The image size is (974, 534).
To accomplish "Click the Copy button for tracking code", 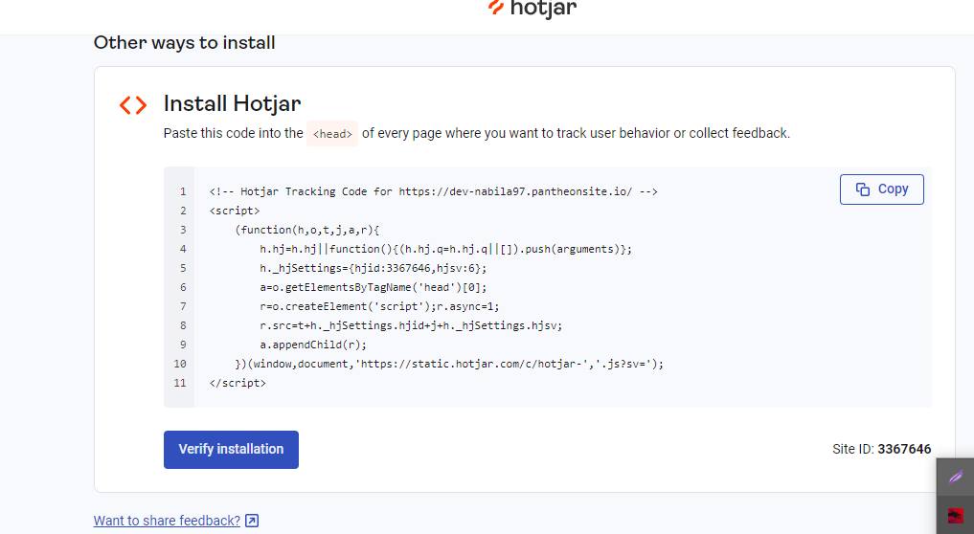I will 881,189.
